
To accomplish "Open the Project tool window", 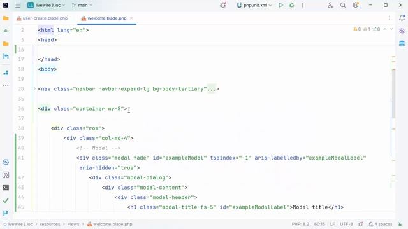I will pyautogui.click(x=6, y=18).
